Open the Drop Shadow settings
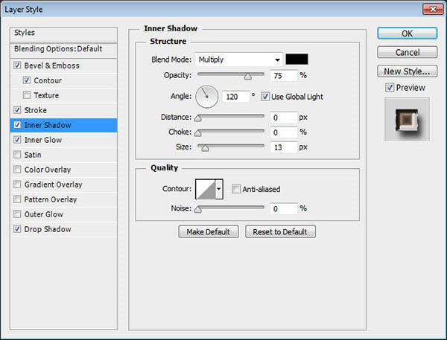Image resolution: width=447 pixels, height=340 pixels. pyautogui.click(x=48, y=229)
